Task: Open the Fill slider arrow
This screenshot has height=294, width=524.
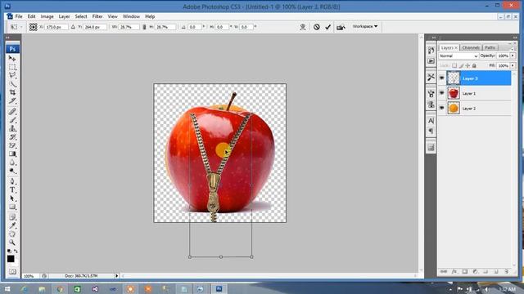Action: click(x=513, y=65)
